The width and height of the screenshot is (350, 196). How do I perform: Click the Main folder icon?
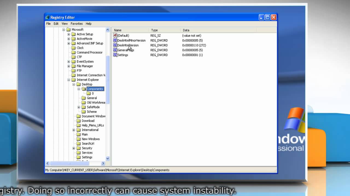[78, 134]
